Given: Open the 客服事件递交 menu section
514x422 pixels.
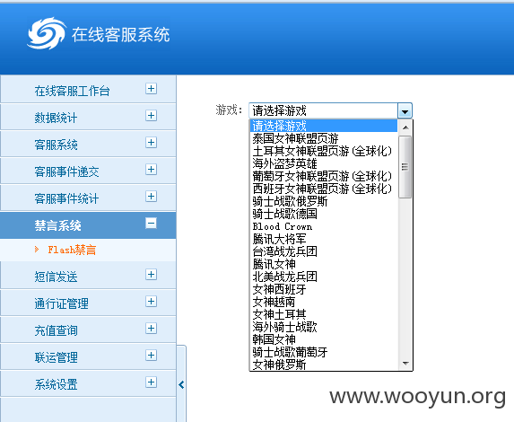Looking at the screenshot, I should [x=88, y=171].
